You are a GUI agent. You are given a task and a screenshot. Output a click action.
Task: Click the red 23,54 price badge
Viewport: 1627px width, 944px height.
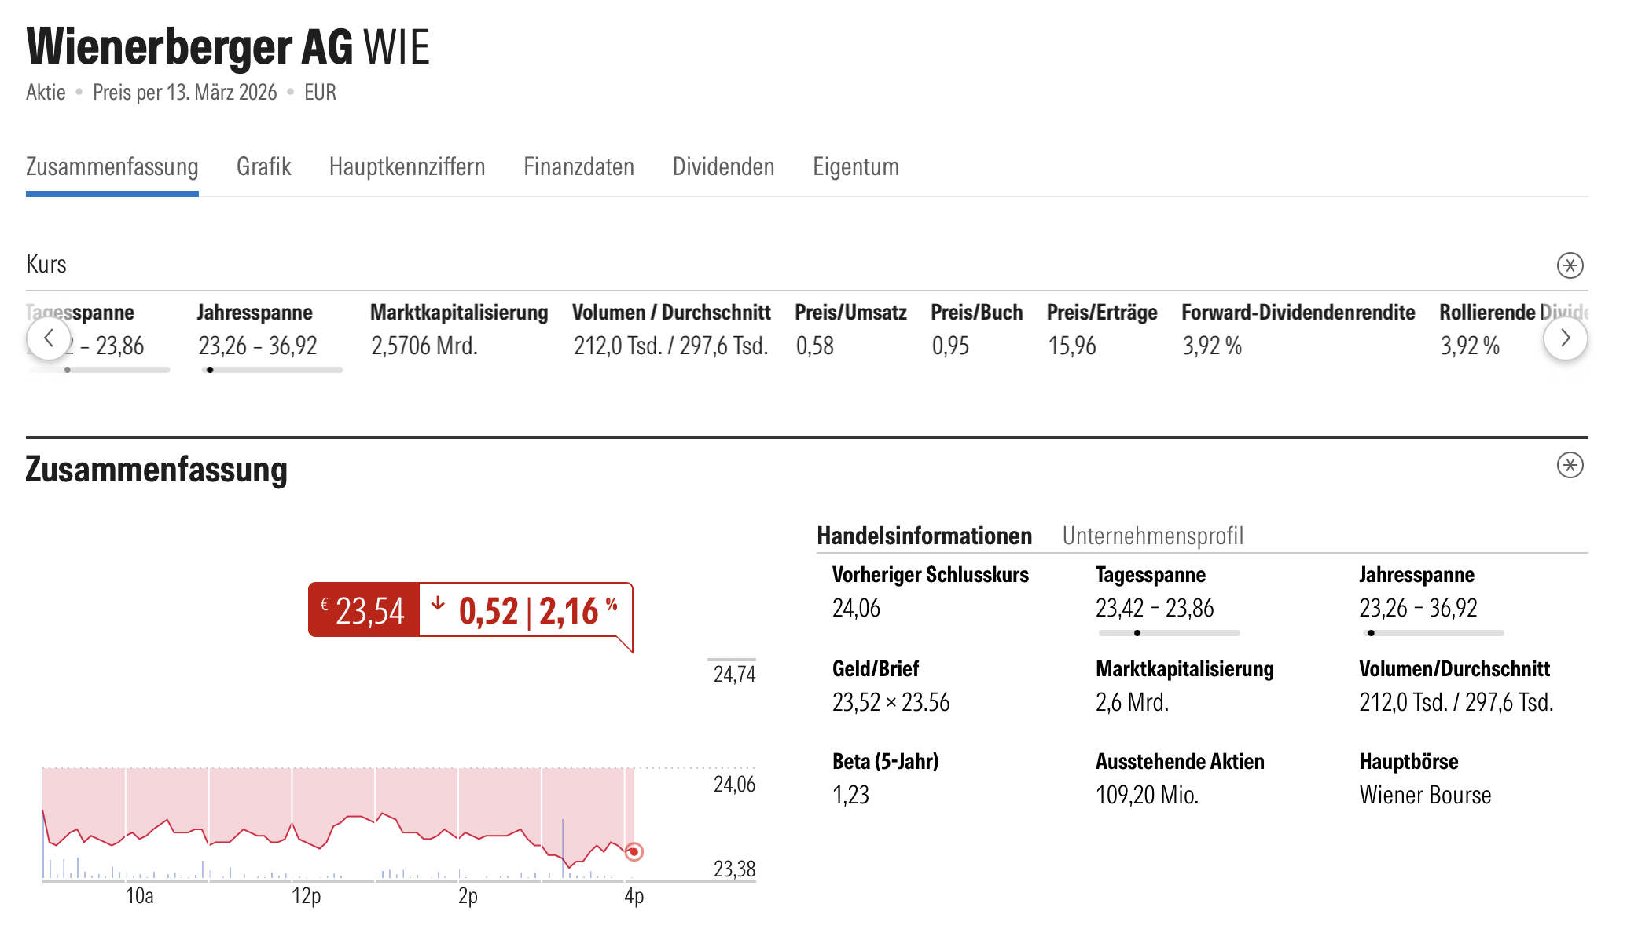click(364, 610)
